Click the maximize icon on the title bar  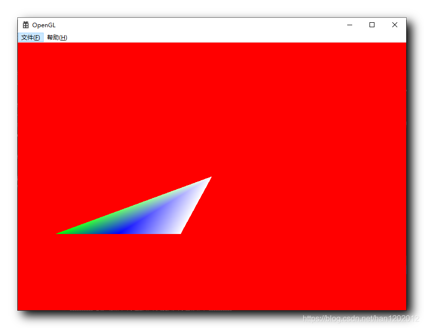pyautogui.click(x=371, y=25)
